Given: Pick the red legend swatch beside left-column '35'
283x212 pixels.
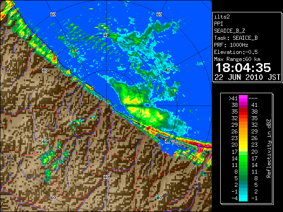Looking at the screenshot, I should 243,112.
